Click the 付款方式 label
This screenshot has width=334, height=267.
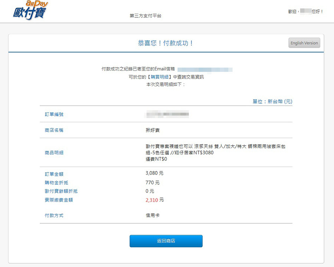(x=54, y=215)
